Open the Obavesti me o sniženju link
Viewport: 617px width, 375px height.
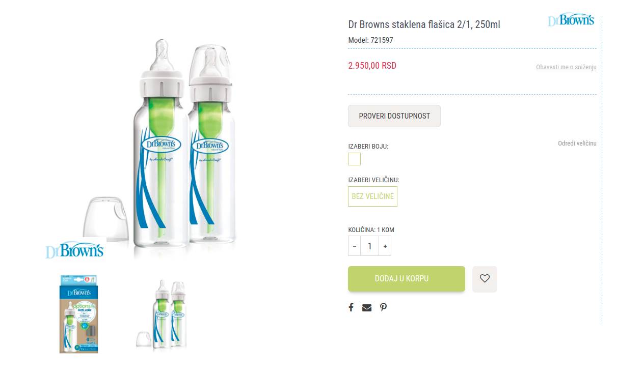click(566, 67)
